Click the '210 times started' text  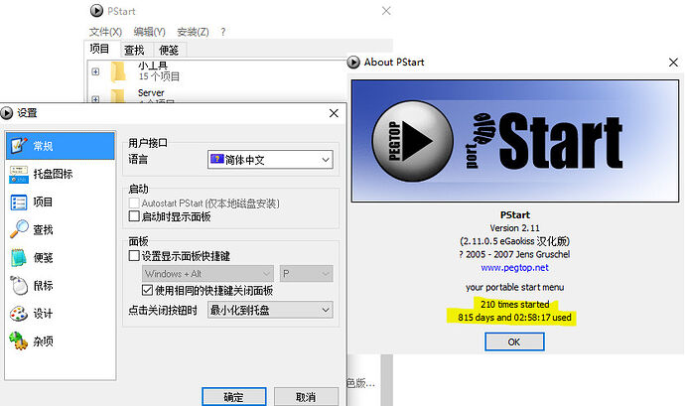(x=514, y=304)
